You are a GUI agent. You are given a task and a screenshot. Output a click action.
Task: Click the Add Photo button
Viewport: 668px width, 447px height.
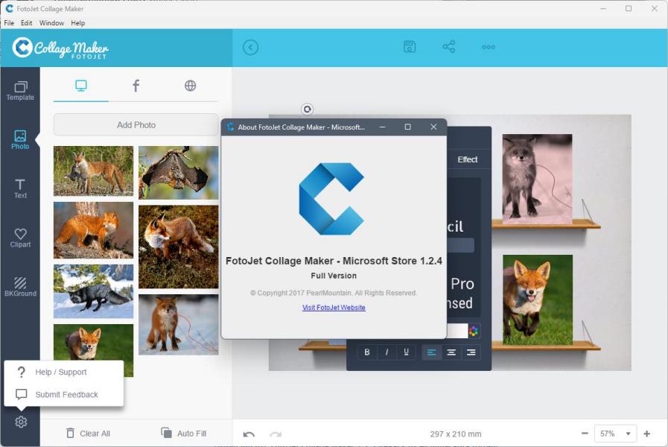tap(136, 125)
